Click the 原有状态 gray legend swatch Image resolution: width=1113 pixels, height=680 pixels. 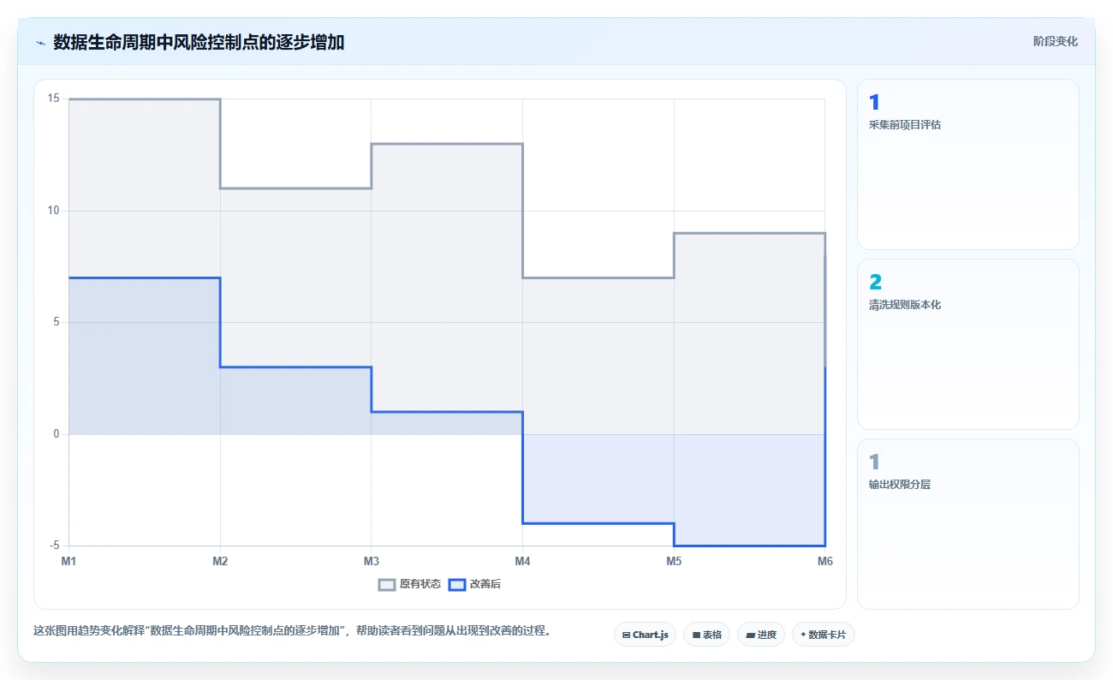tap(387, 584)
